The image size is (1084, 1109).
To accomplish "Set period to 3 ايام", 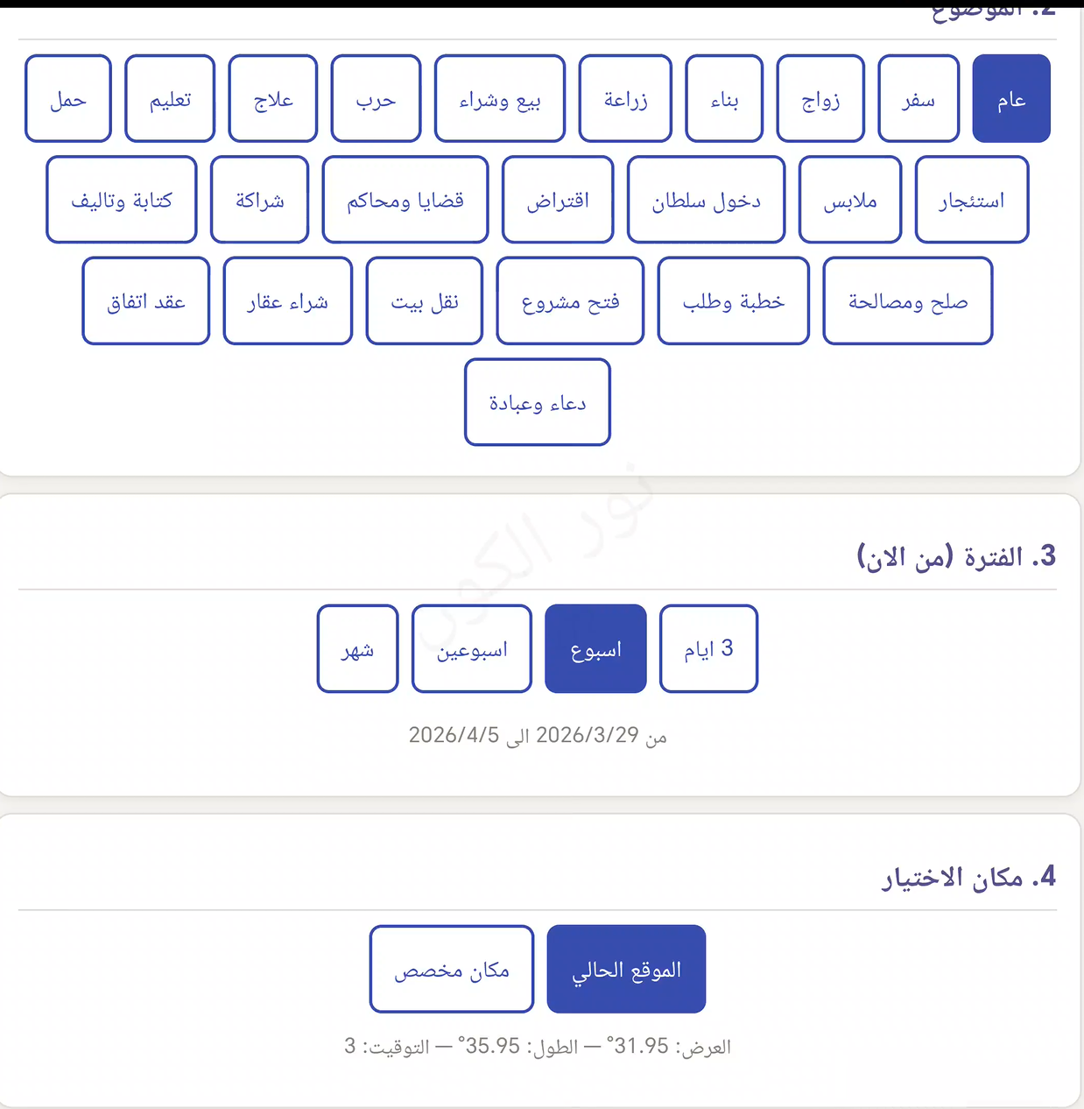I will click(707, 649).
